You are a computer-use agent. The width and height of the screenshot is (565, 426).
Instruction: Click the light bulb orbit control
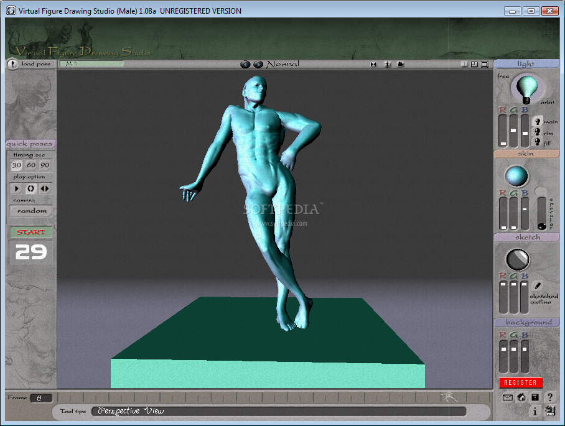(x=526, y=88)
